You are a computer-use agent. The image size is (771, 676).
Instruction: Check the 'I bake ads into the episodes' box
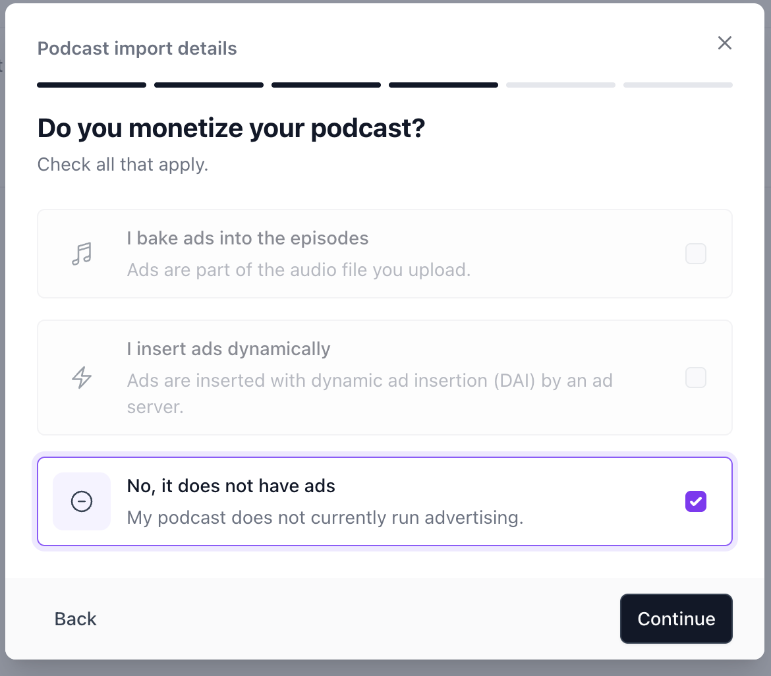(696, 254)
